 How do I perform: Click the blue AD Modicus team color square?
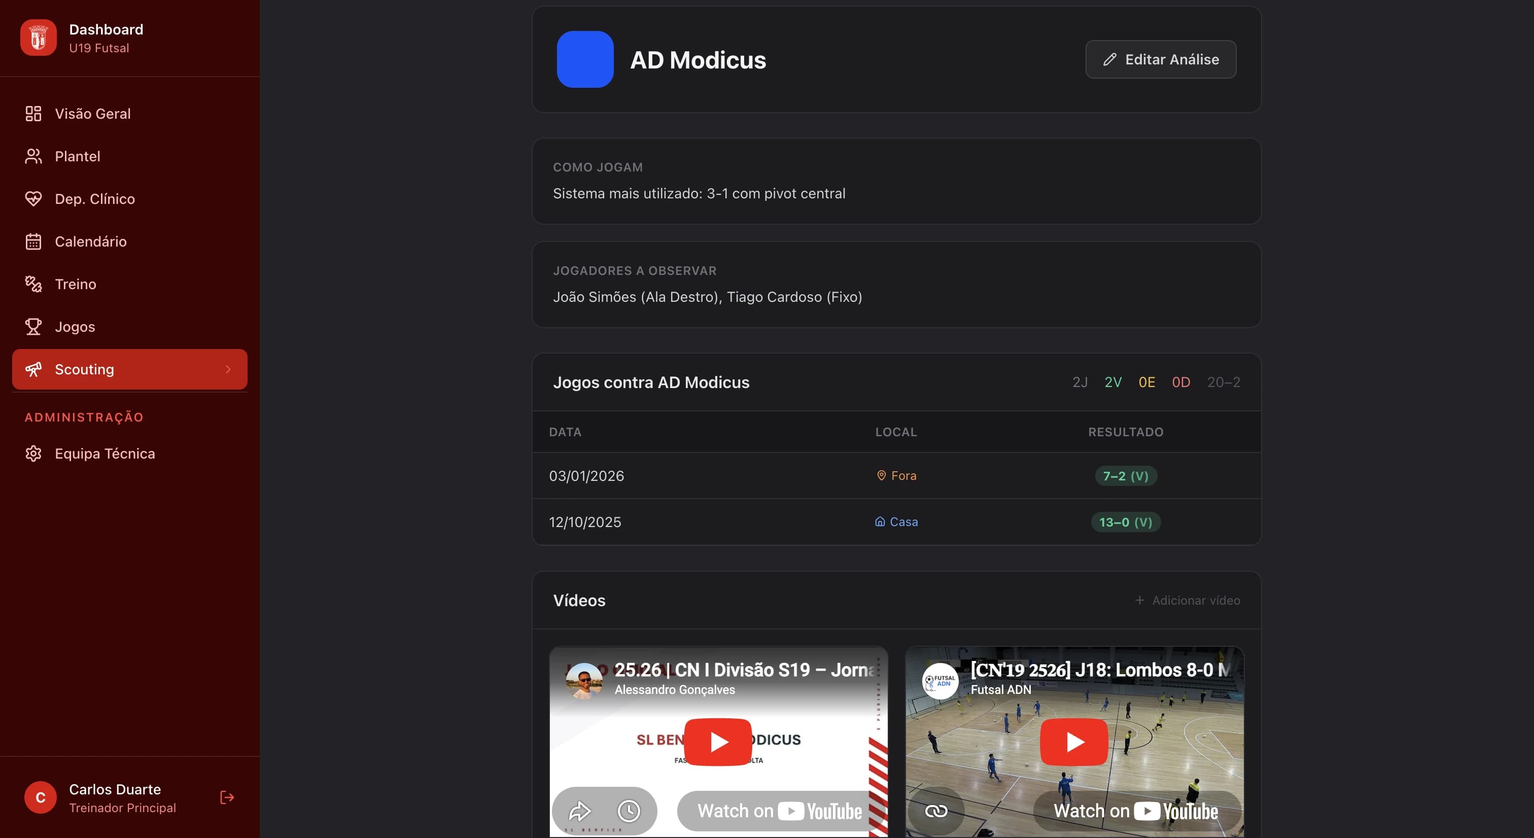click(585, 59)
